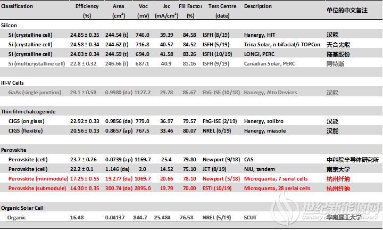Viewport: 383px width, 230px height.
Task: Click description 'Microquanta, 7 serial cells'
Action: click(276, 179)
